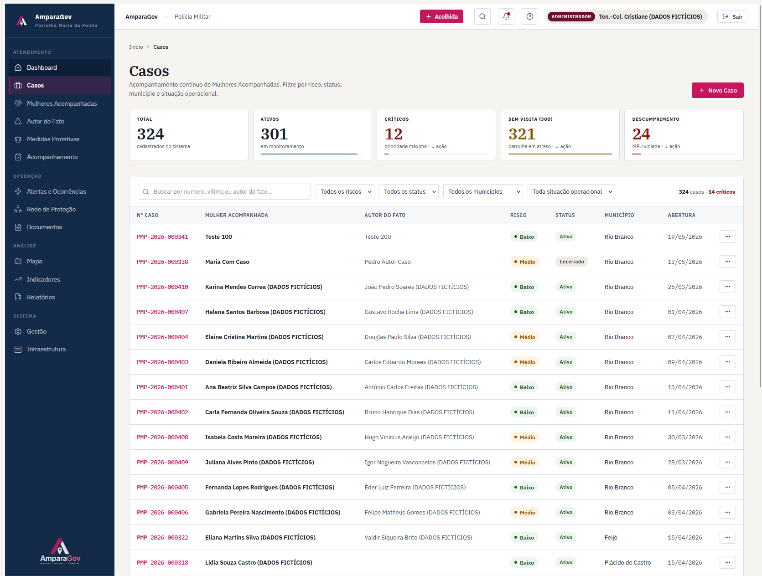This screenshot has width=762, height=576.
Task: Open Medidas Protetivas section
Action: pyautogui.click(x=60, y=139)
